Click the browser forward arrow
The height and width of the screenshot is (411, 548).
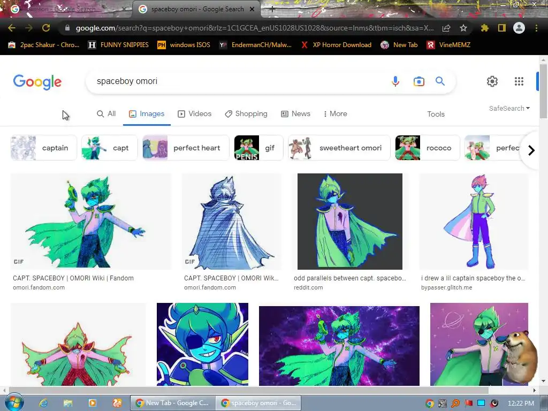tap(29, 28)
